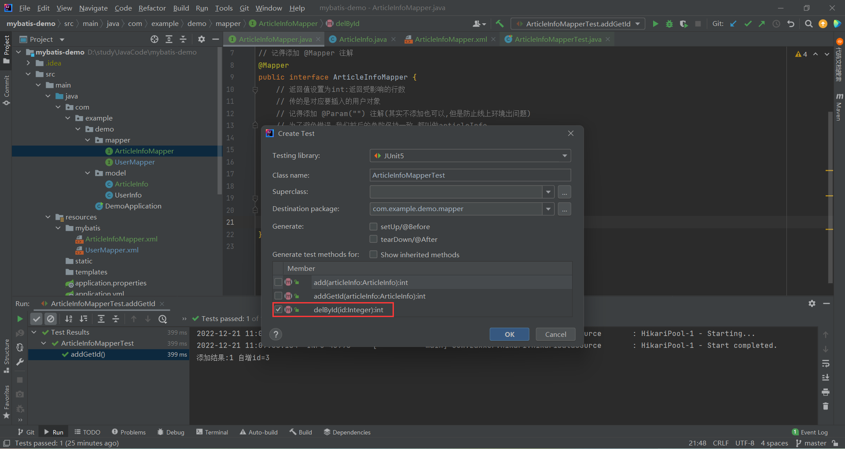The height and width of the screenshot is (449, 845).
Task: Open Terminal tool window
Action: [x=212, y=432]
